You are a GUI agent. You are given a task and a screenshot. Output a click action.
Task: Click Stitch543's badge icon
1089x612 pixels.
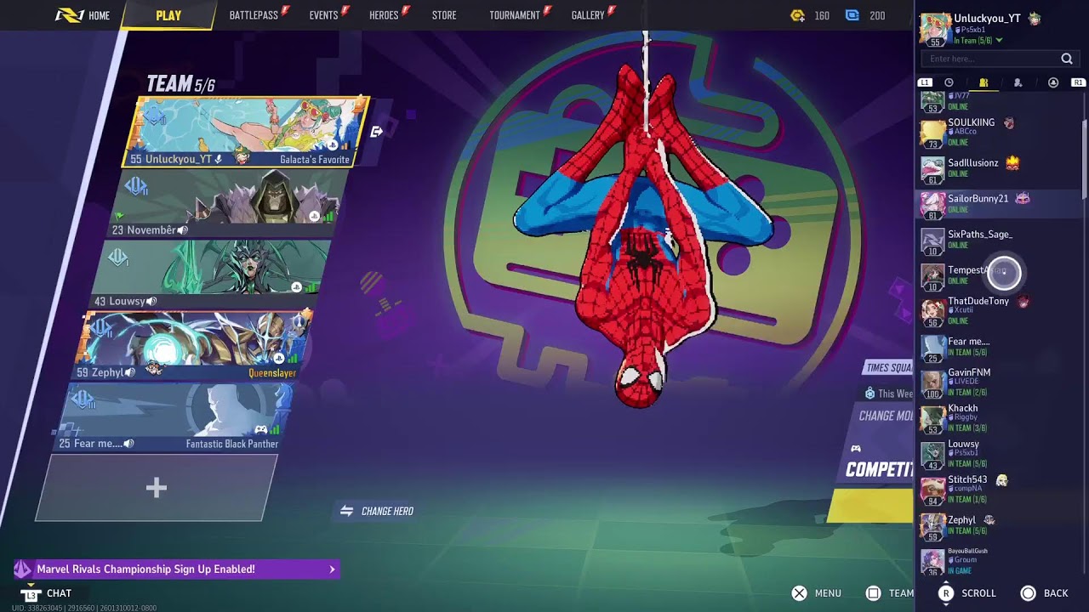1001,480
